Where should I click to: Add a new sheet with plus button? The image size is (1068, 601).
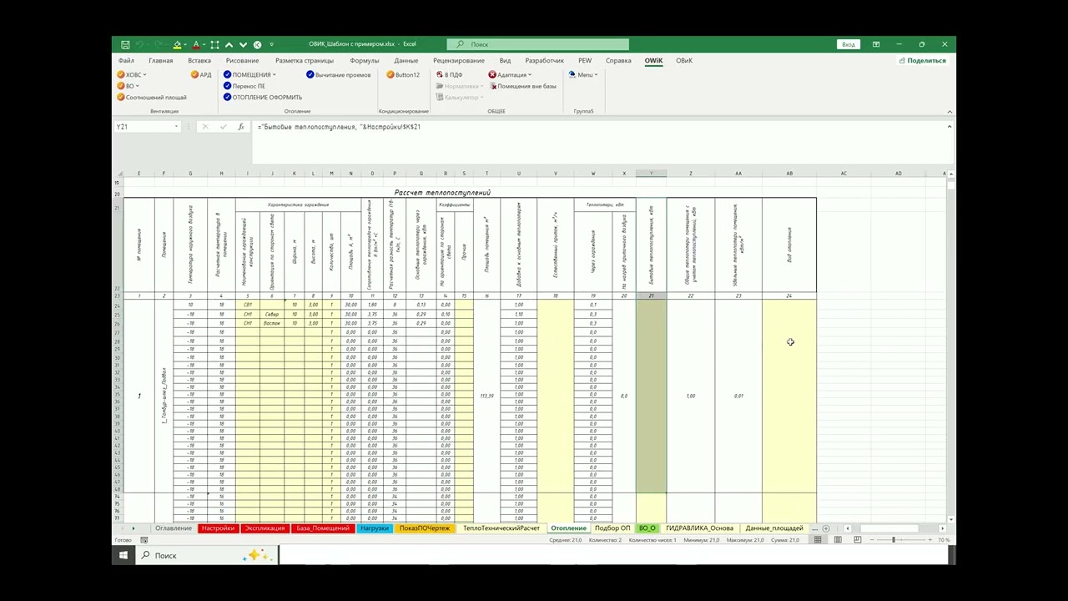(x=826, y=528)
